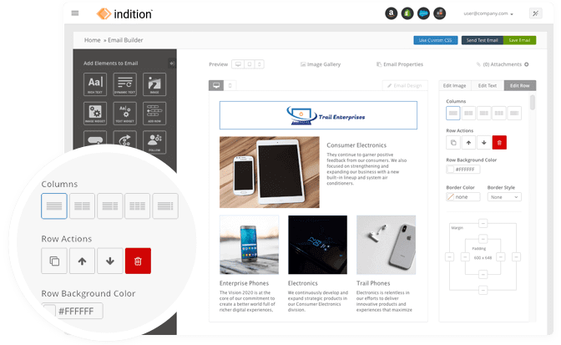561x345 pixels.
Task: Add a Dynamic Text element
Action: click(125, 84)
